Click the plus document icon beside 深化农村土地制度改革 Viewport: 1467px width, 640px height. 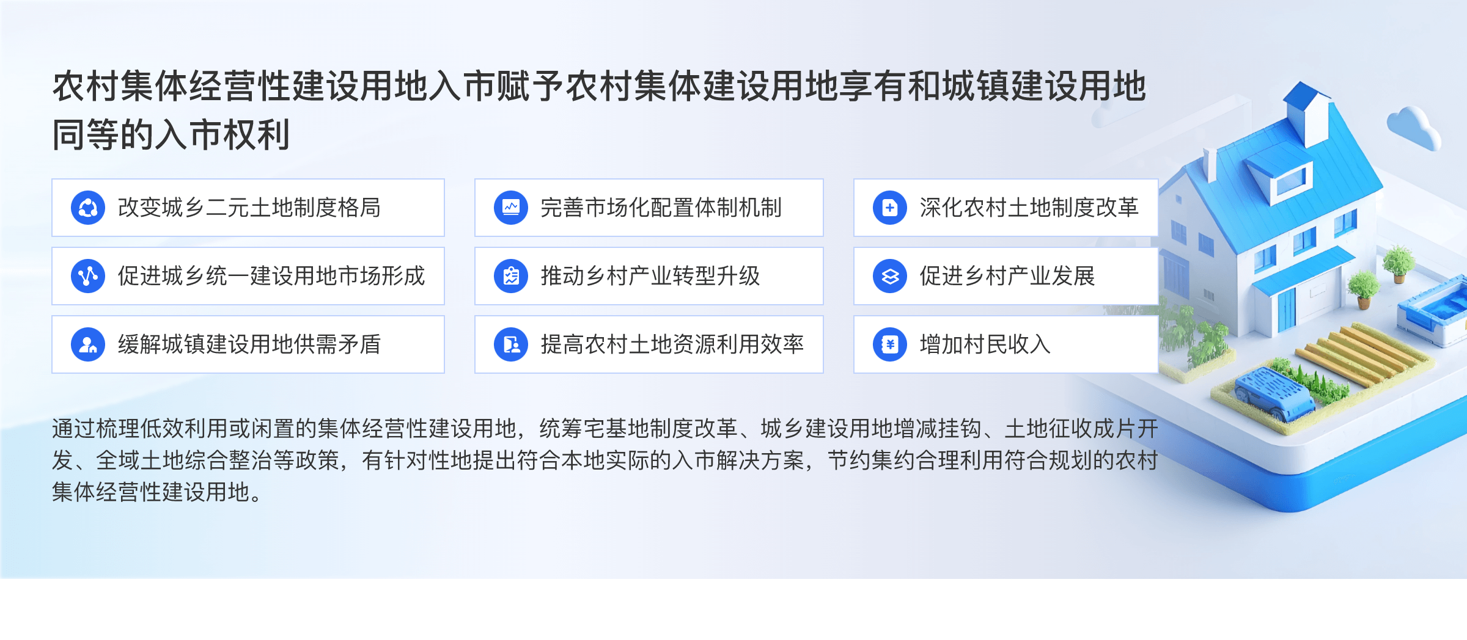890,208
